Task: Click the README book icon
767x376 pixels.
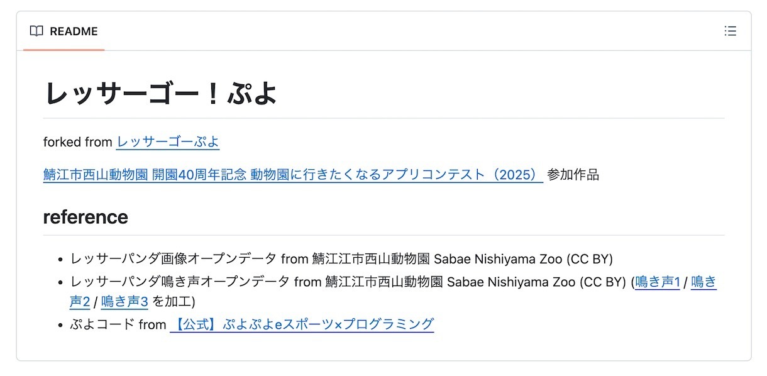Action: 36,31
